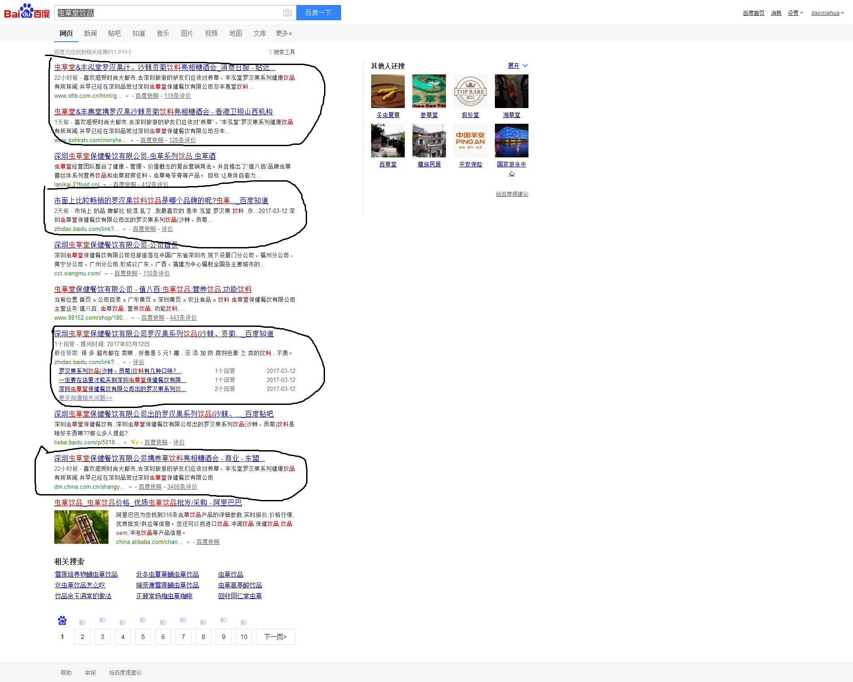
Task: Open 参草堂 thumbnail image
Action: 429,91
